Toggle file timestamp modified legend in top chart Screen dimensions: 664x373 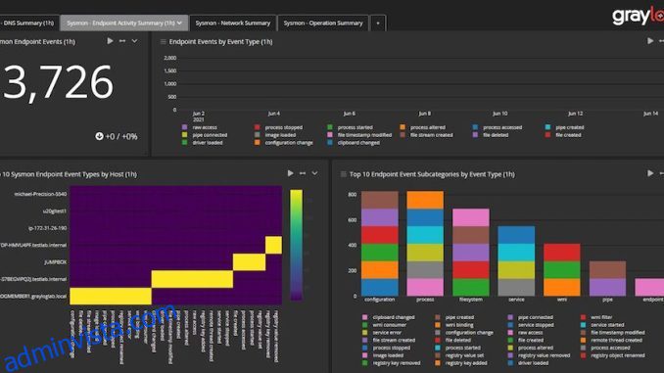coord(359,135)
